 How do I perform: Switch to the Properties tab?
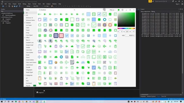point(143,96)
